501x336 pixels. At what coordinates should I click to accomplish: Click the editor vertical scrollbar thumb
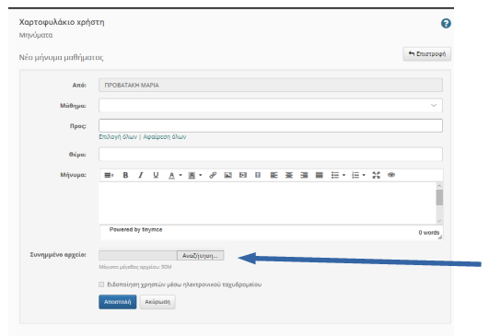(439, 197)
